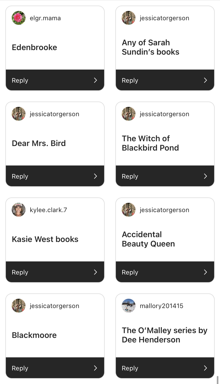Reply to Any of Sarah Sundin's books
The width and height of the screenshot is (220, 384).
165,80
